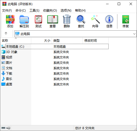Open the 文件(F) menu
This screenshot has width=137, height=131.
pos(7,11)
